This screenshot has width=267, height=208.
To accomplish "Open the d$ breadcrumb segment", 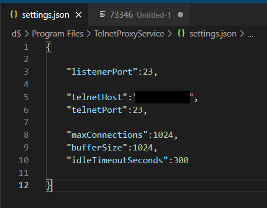I will point(17,34).
